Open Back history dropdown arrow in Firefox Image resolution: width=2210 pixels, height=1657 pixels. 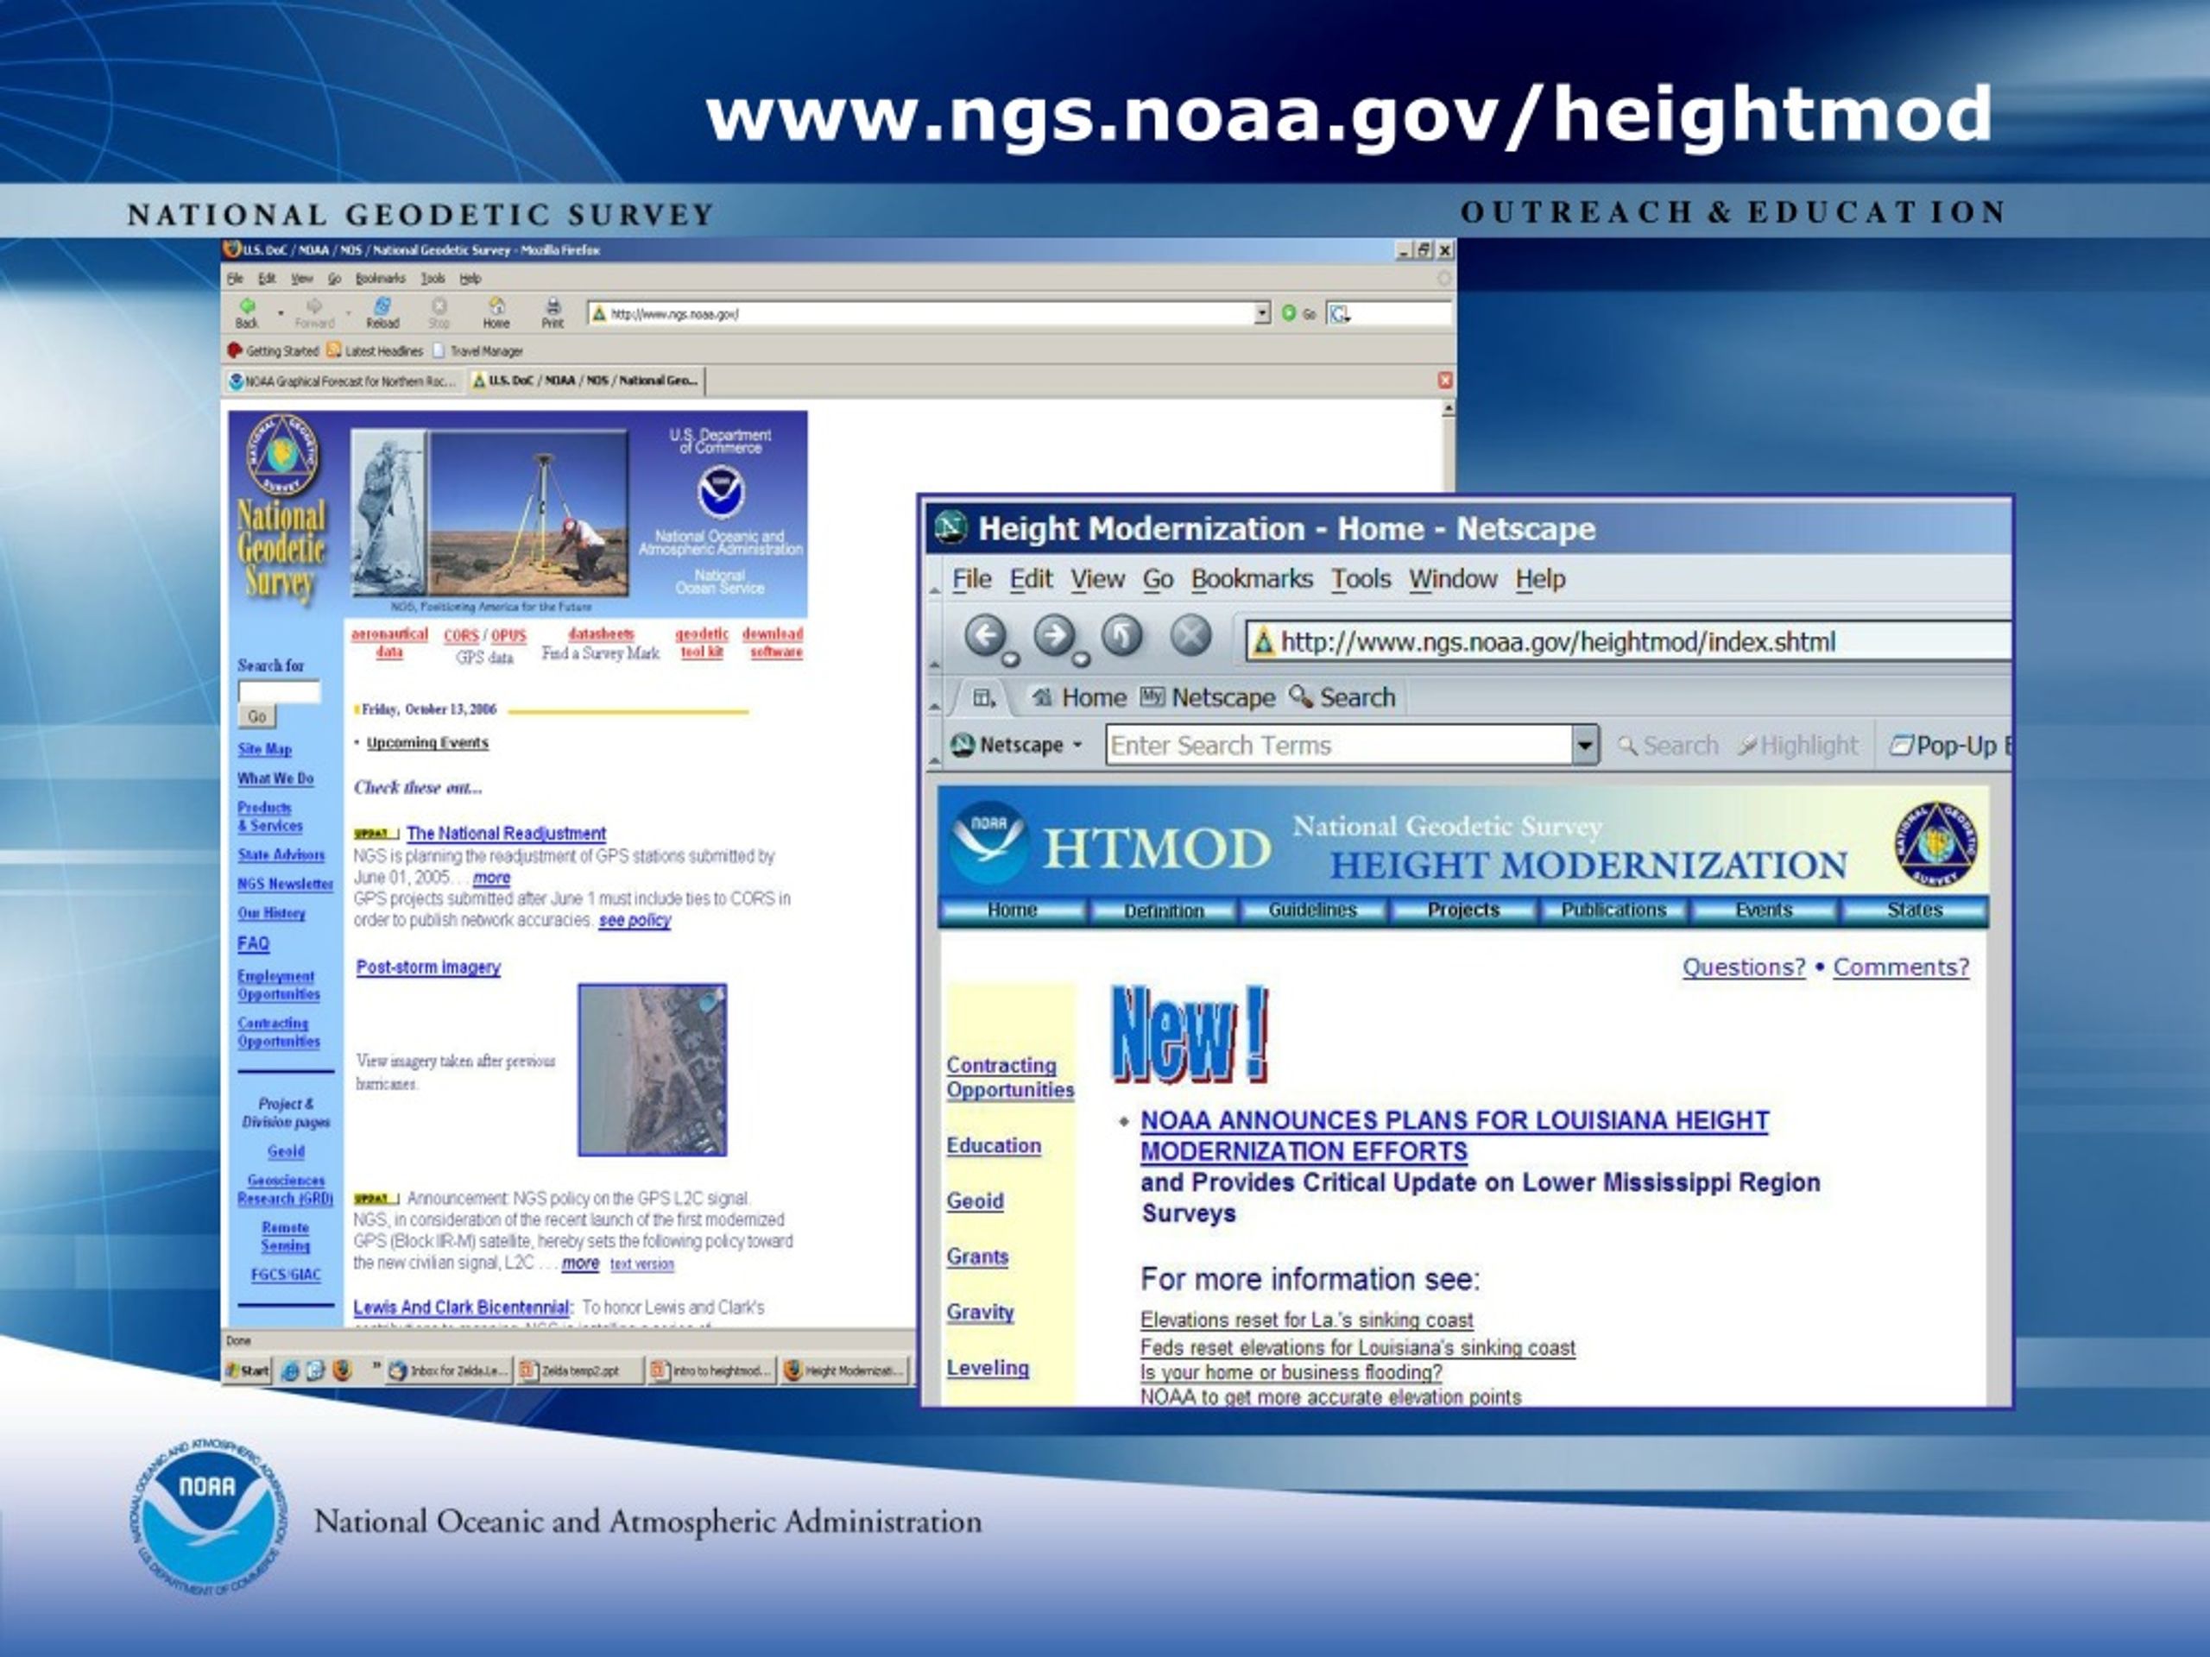point(281,313)
